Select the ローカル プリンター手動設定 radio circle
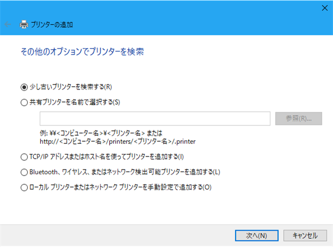 24,188
